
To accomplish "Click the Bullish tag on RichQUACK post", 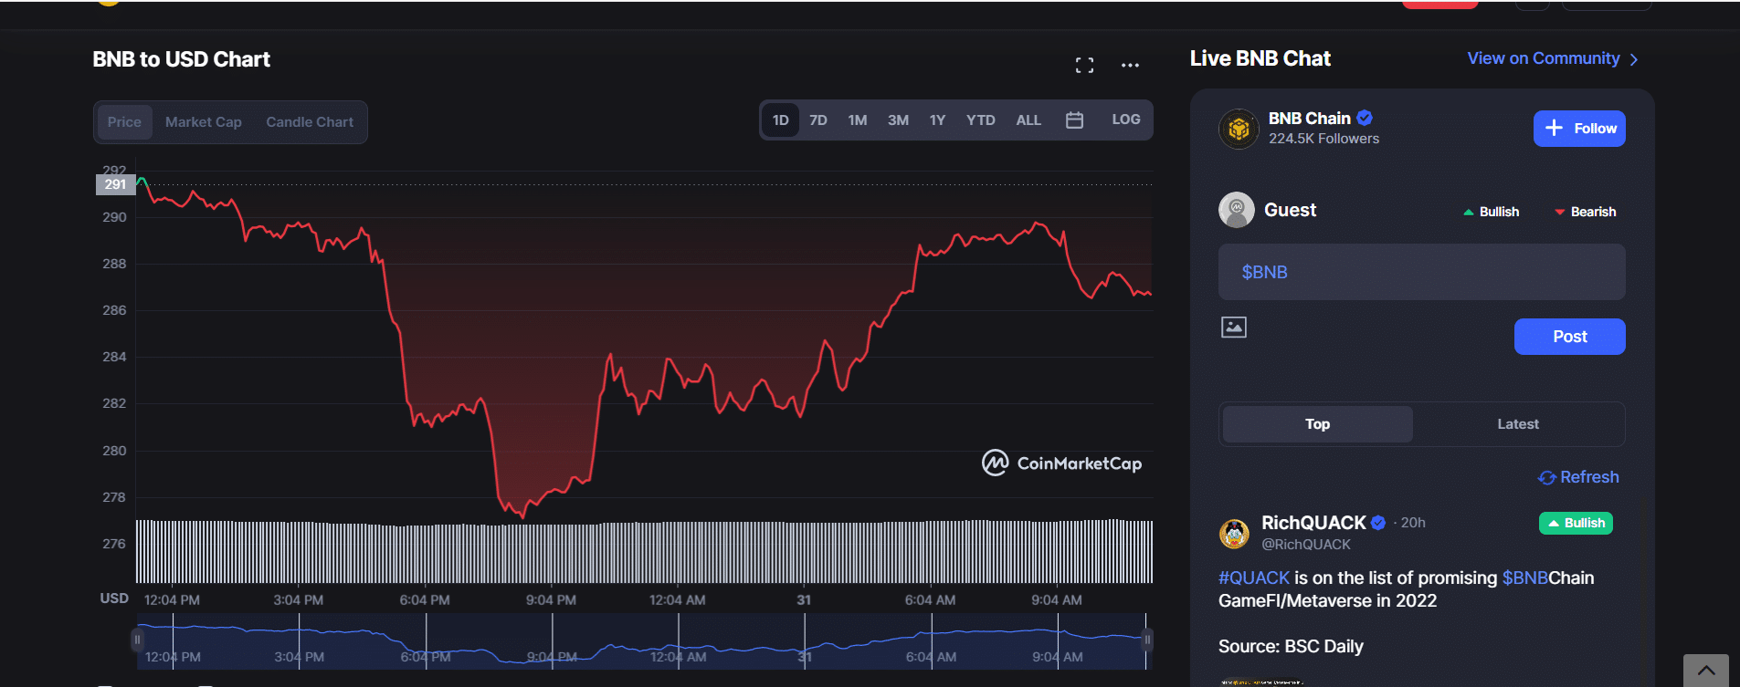I will [1576, 523].
